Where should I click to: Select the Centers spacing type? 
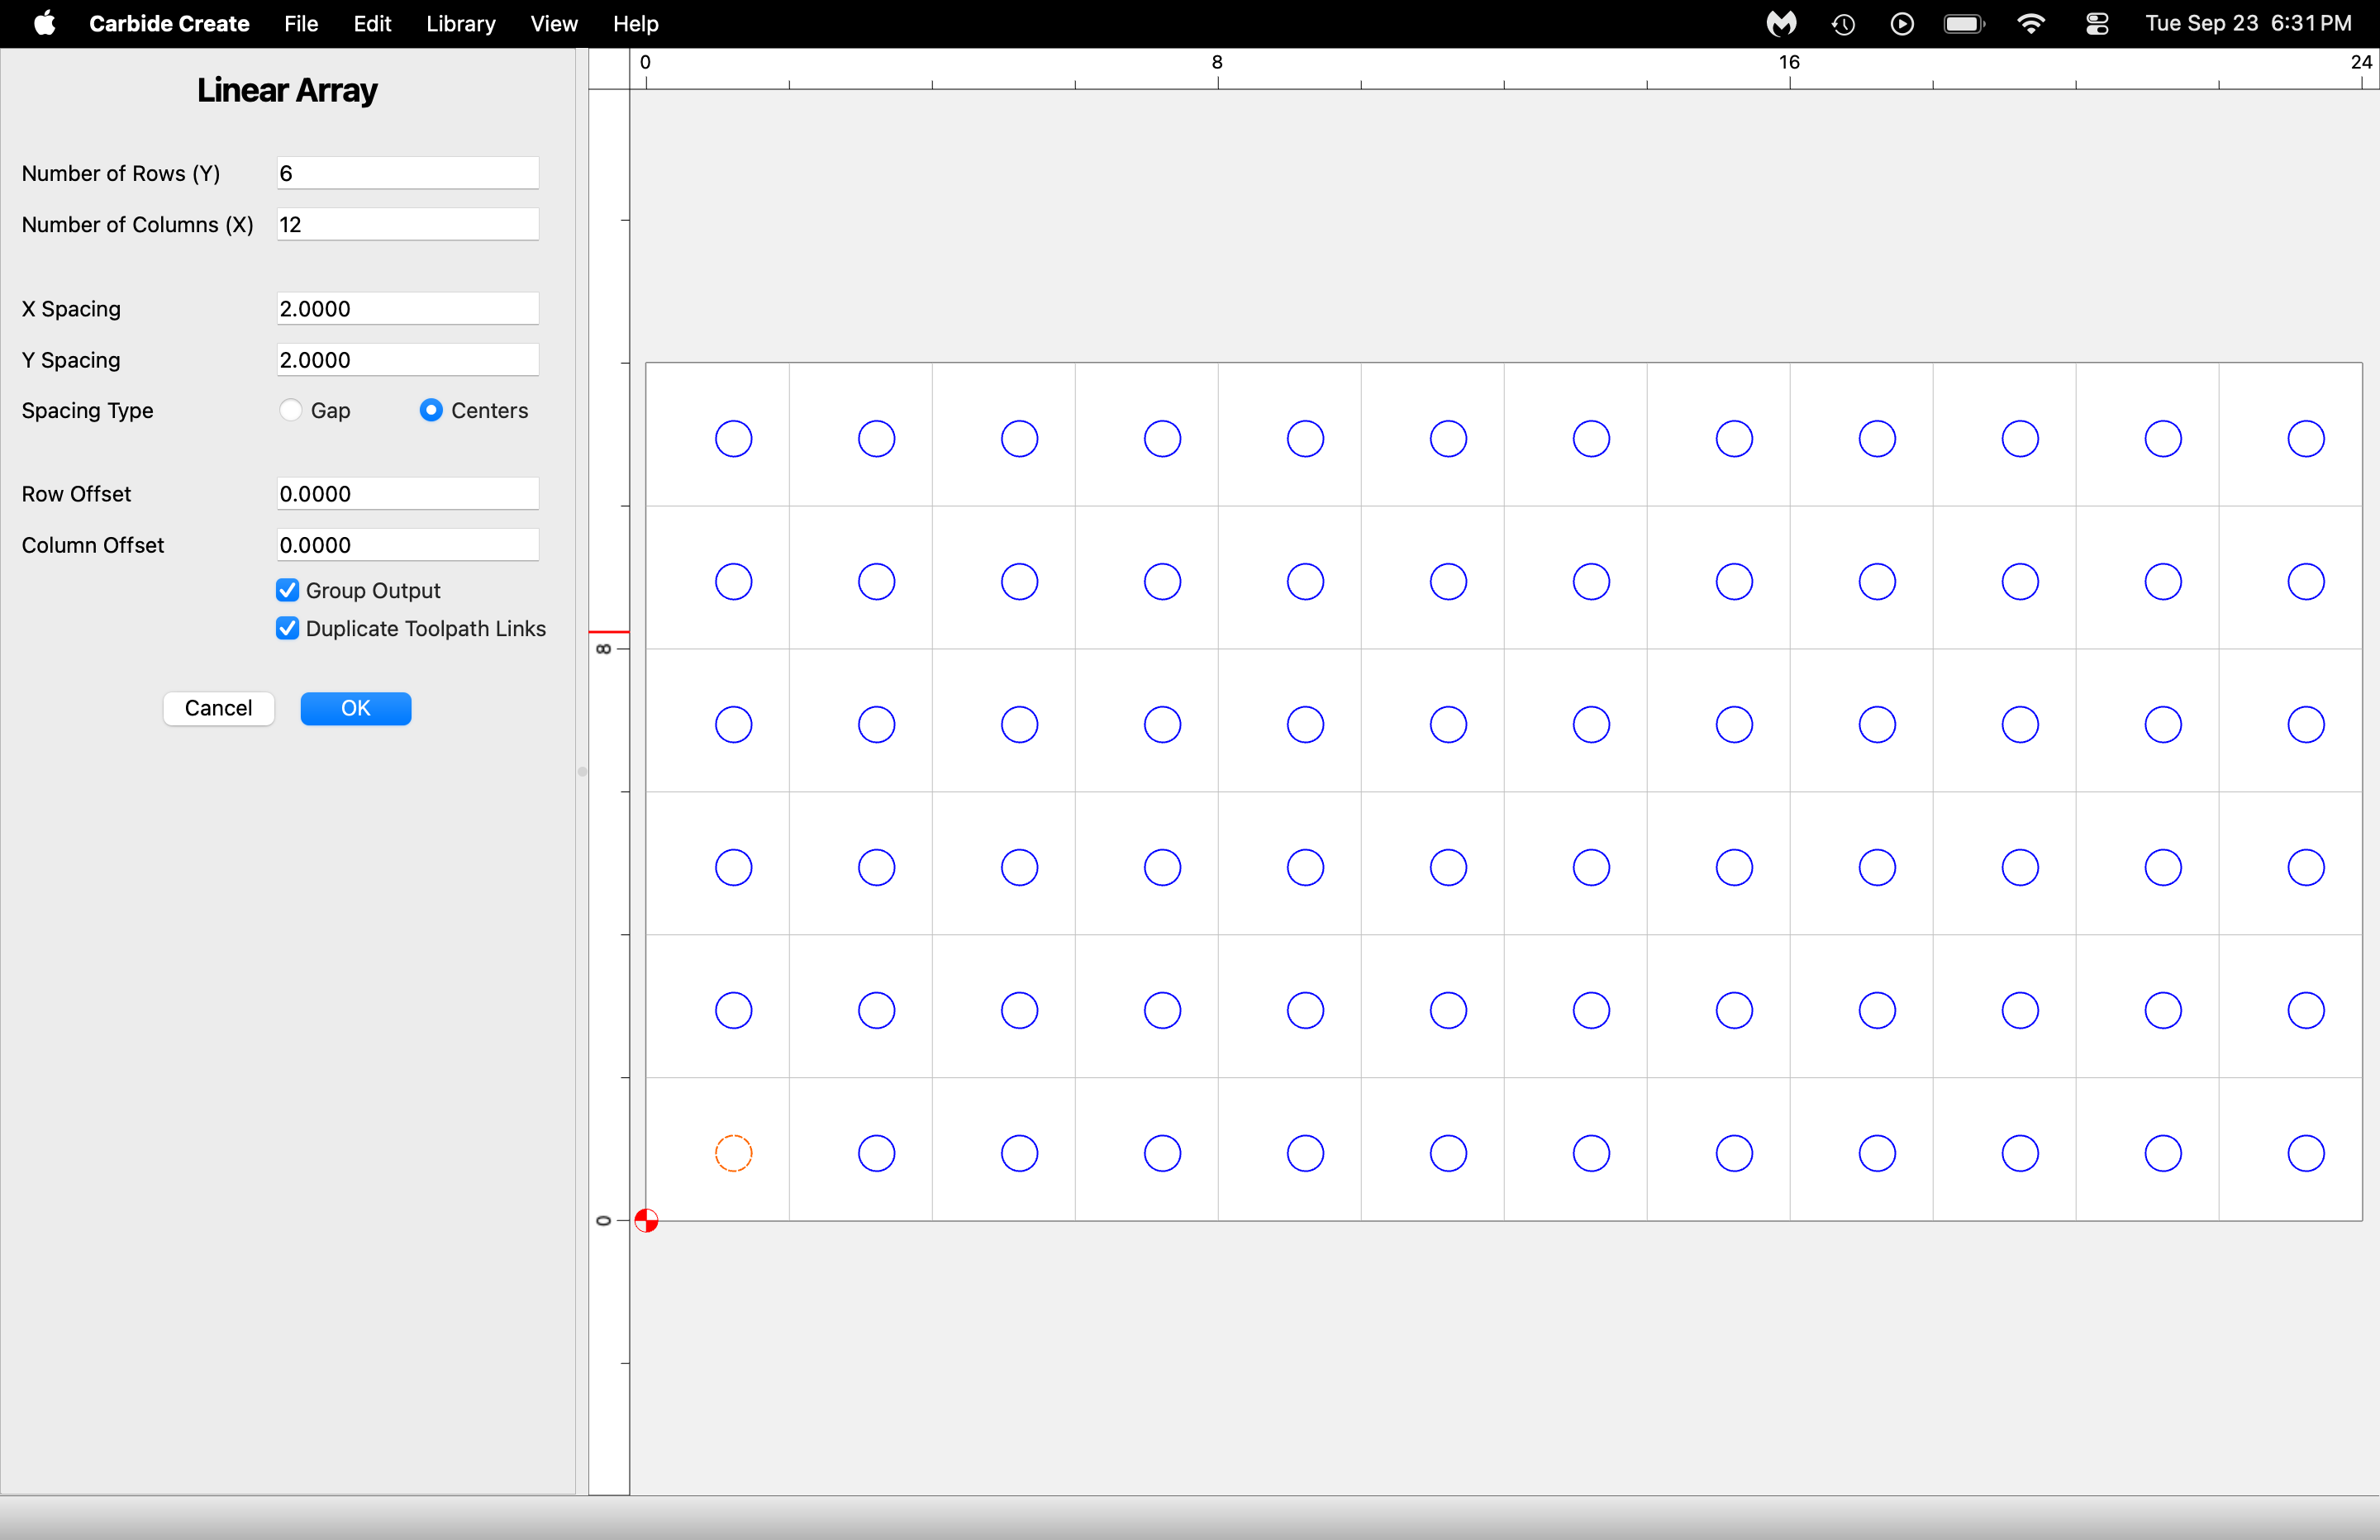pyautogui.click(x=431, y=410)
